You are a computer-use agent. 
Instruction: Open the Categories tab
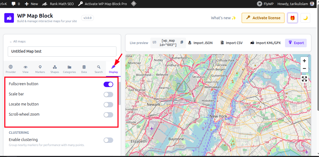69,69
